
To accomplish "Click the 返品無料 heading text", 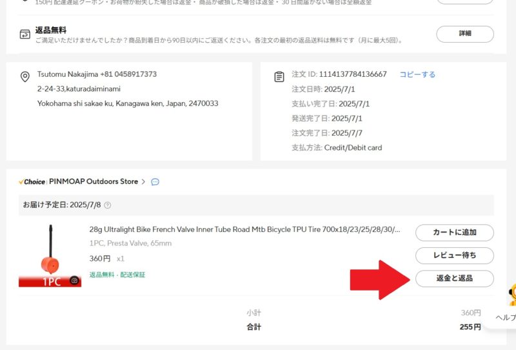I will pyautogui.click(x=51, y=30).
